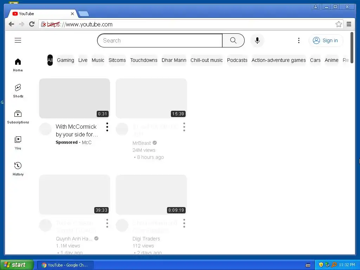360x270 pixels.
Task: Open options menu for Quynh Anh video
Action: pyautogui.click(x=107, y=223)
